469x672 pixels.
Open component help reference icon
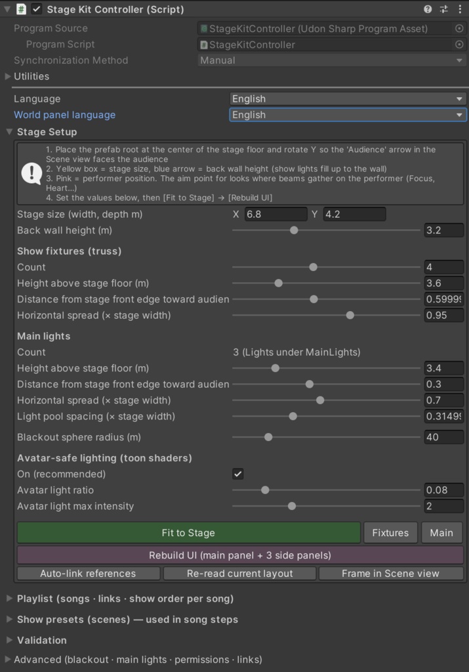[x=428, y=9]
